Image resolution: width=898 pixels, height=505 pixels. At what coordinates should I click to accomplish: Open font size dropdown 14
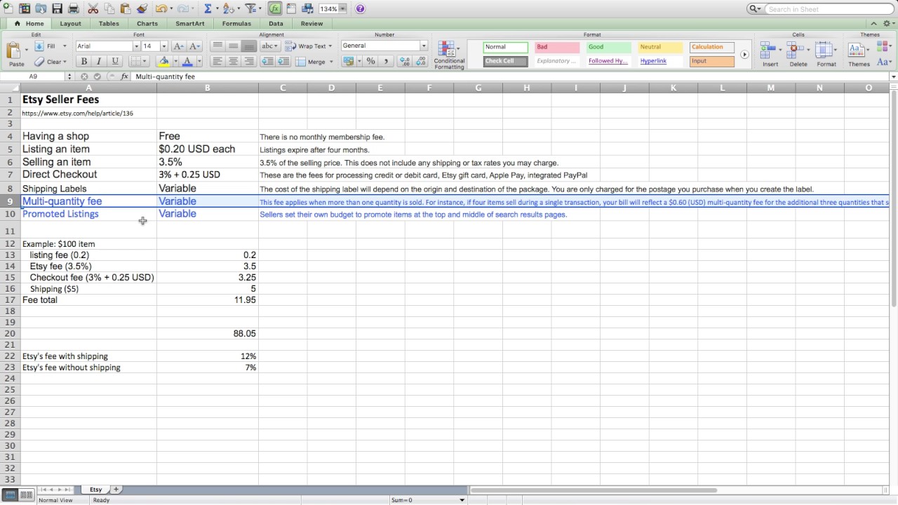click(x=164, y=46)
